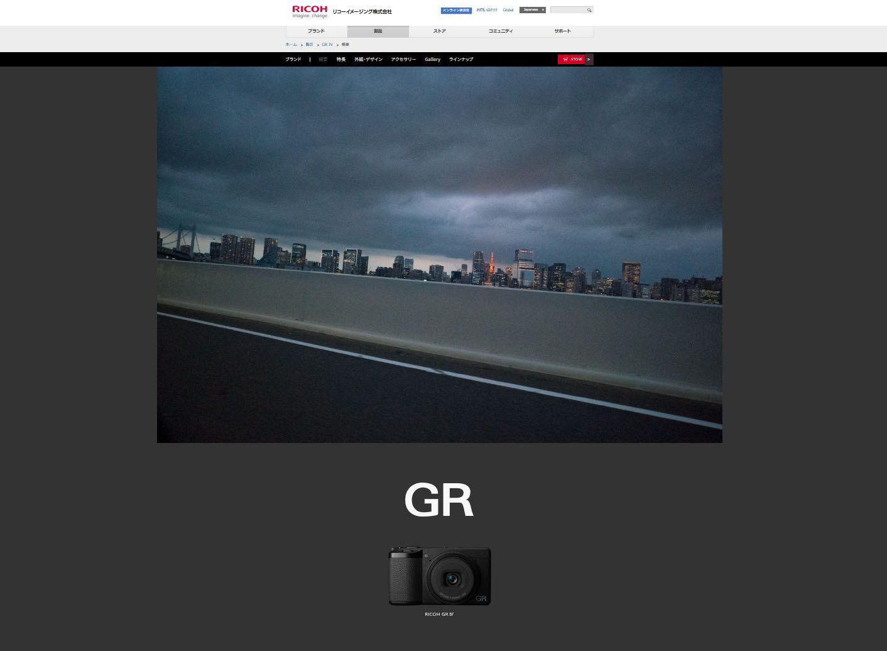
Task: Click the large GR logo
Action: tap(438, 500)
